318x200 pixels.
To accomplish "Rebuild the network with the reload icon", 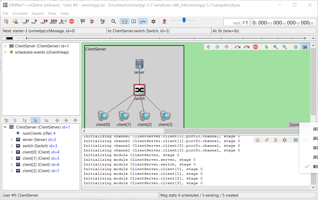I will coord(92,22).
